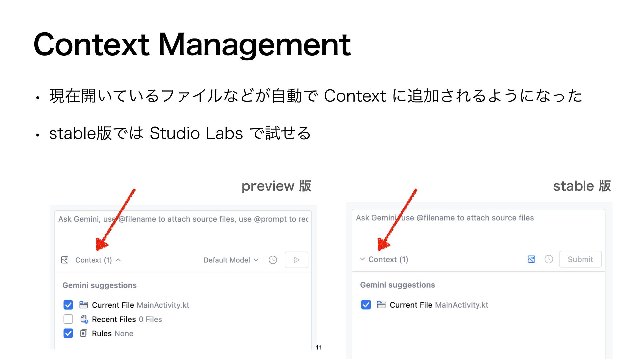Click the Current File icon in preview panel
The image size is (638, 359).
click(84, 305)
